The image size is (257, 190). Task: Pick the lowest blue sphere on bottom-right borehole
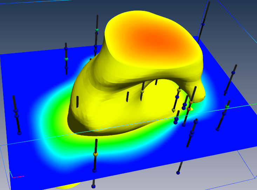[x=178, y=172]
